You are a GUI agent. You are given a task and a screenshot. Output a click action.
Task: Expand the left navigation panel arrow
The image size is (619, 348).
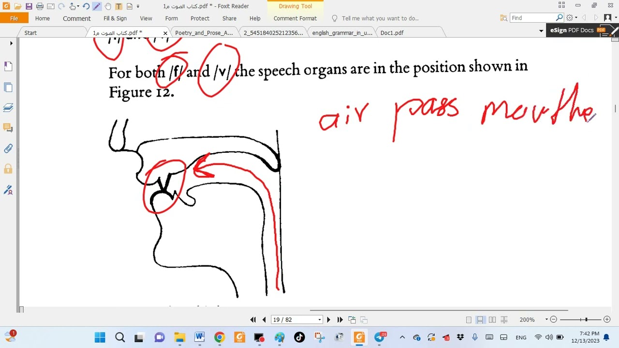click(x=11, y=43)
